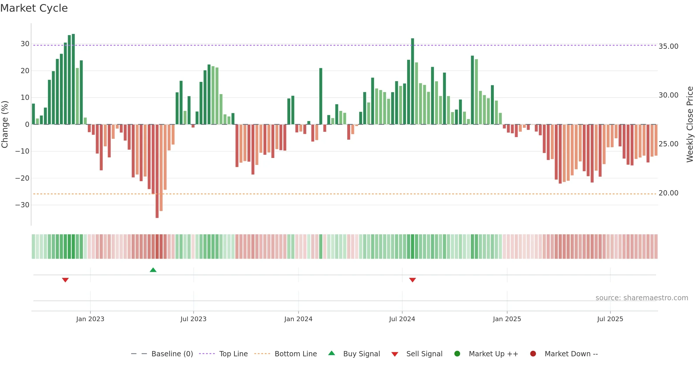Click the Weekly Close Price axis title
The width and height of the screenshot is (698, 392).
(x=690, y=124)
